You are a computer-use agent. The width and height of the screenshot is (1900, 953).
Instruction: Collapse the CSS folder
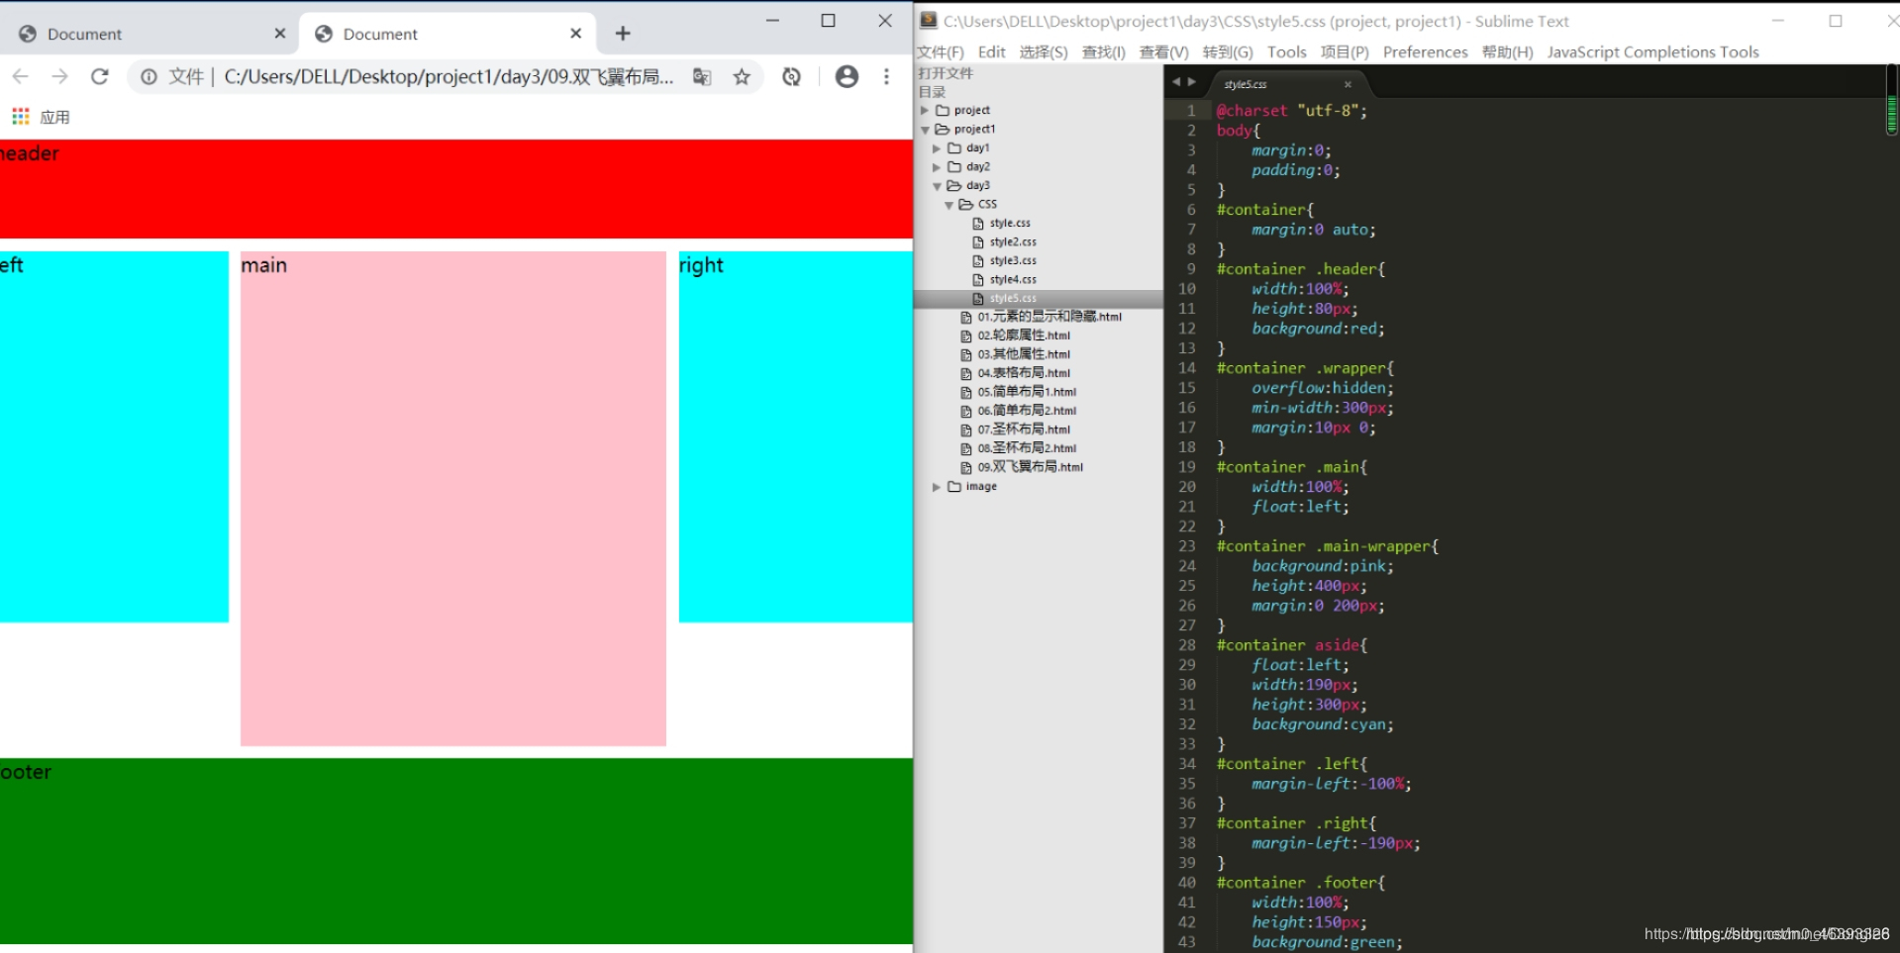tap(949, 204)
